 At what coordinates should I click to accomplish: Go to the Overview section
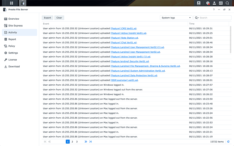pyautogui.click(x=14, y=19)
